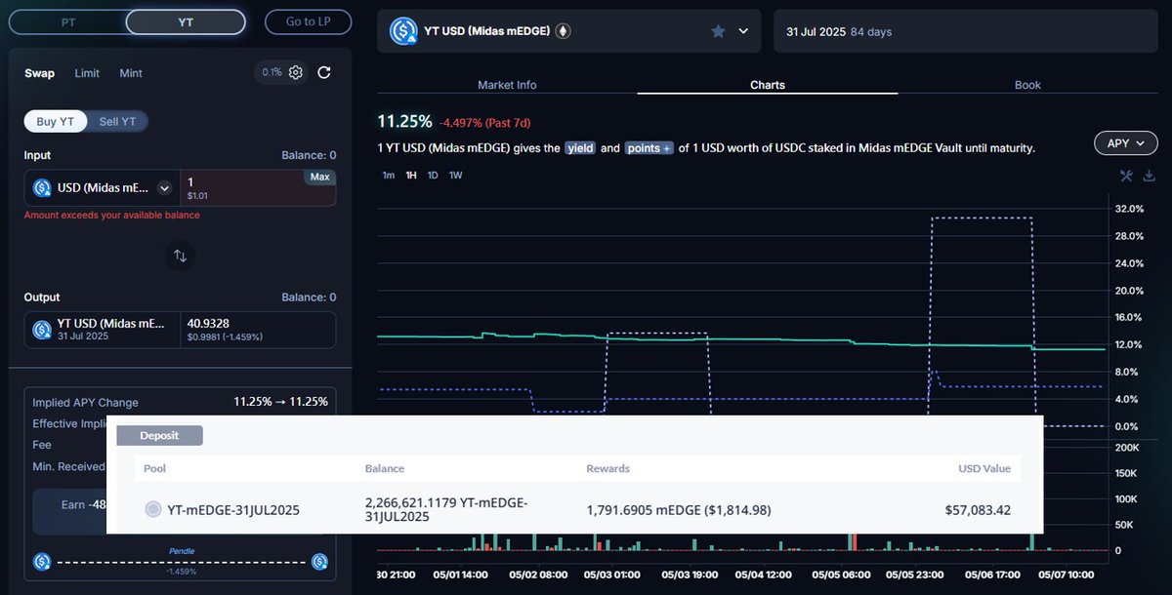The width and height of the screenshot is (1172, 595).
Task: Click the $57,083.42 USD value cell
Action: (978, 509)
